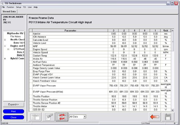180x125 pixels.
Task: Click the Techstream title bar app icon
Action: point(3,3)
